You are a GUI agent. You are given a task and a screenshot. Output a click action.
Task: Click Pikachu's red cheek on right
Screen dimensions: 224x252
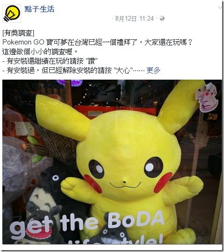(163, 182)
